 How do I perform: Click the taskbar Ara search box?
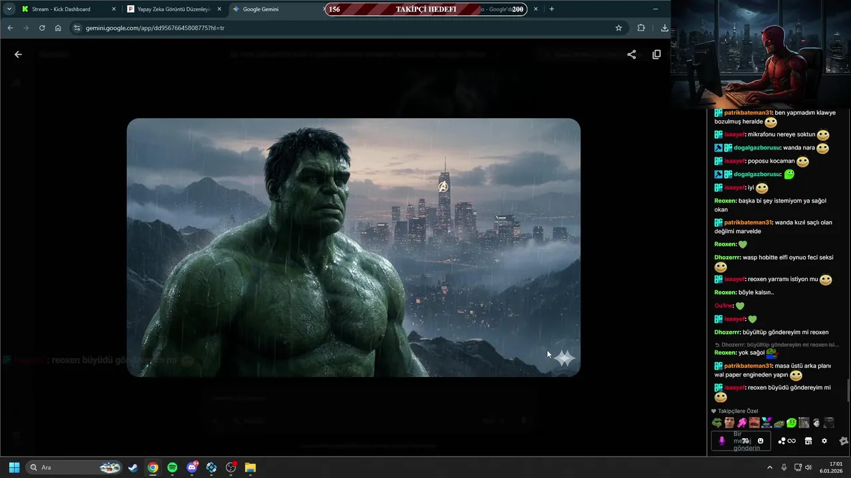(74, 467)
